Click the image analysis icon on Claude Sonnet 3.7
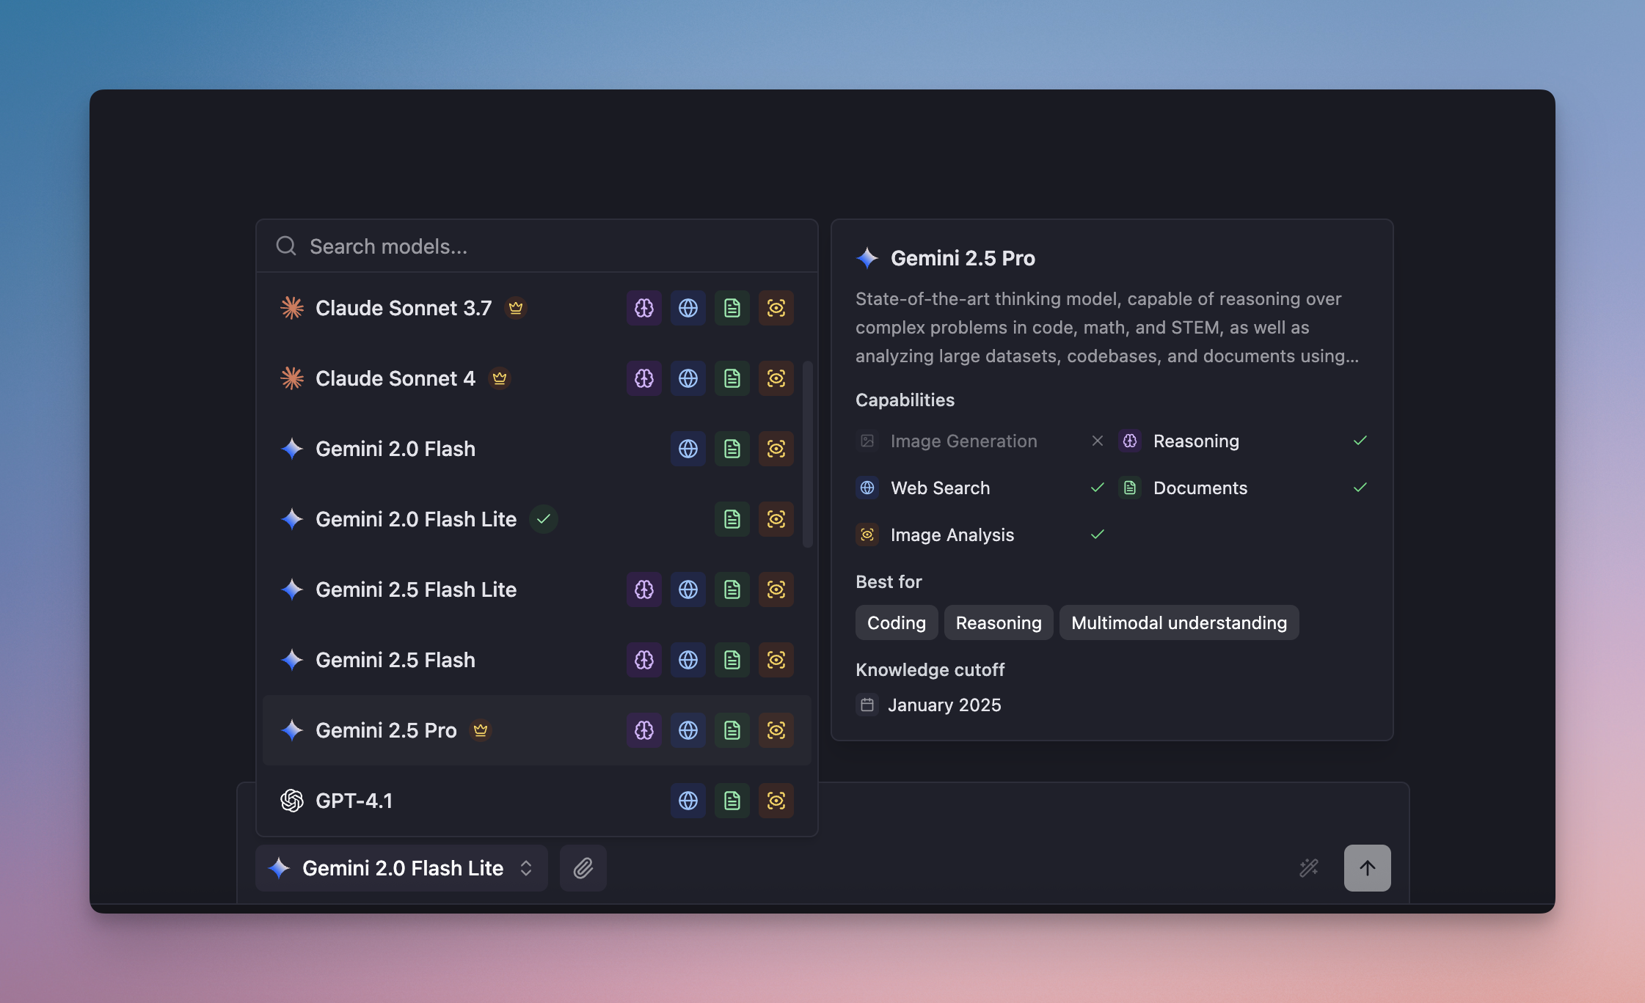Screen dimensions: 1645x1003 tap(776, 308)
